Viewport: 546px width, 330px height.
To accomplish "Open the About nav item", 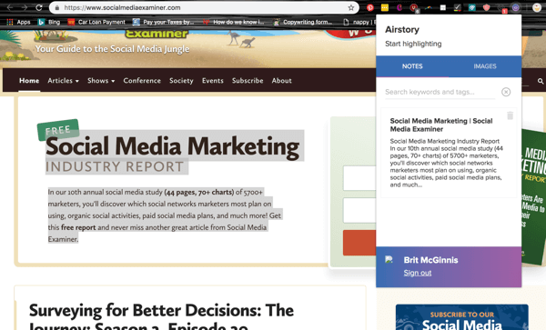I will point(282,80).
